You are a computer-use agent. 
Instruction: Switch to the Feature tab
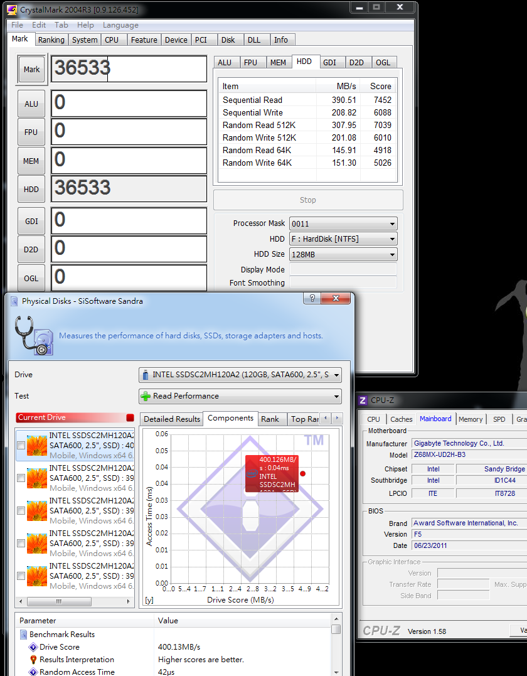click(x=144, y=40)
